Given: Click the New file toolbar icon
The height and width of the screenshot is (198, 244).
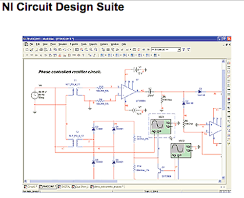Looking at the screenshot, I should (x=27, y=50).
